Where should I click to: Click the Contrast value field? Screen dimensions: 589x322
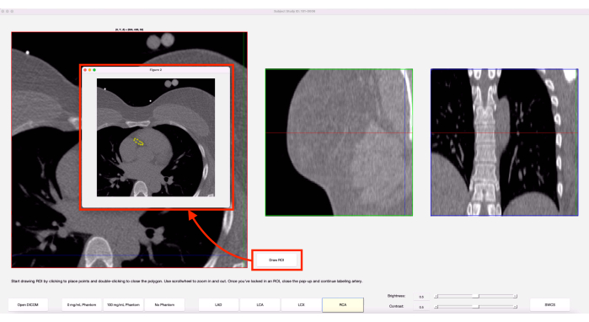click(421, 307)
